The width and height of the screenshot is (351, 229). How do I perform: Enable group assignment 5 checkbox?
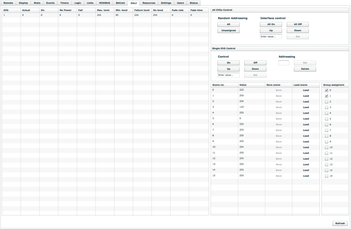(326, 119)
